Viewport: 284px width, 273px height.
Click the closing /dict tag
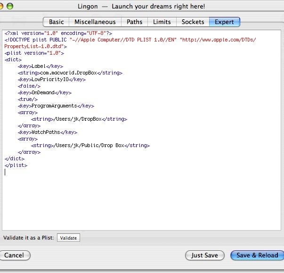click(x=15, y=158)
